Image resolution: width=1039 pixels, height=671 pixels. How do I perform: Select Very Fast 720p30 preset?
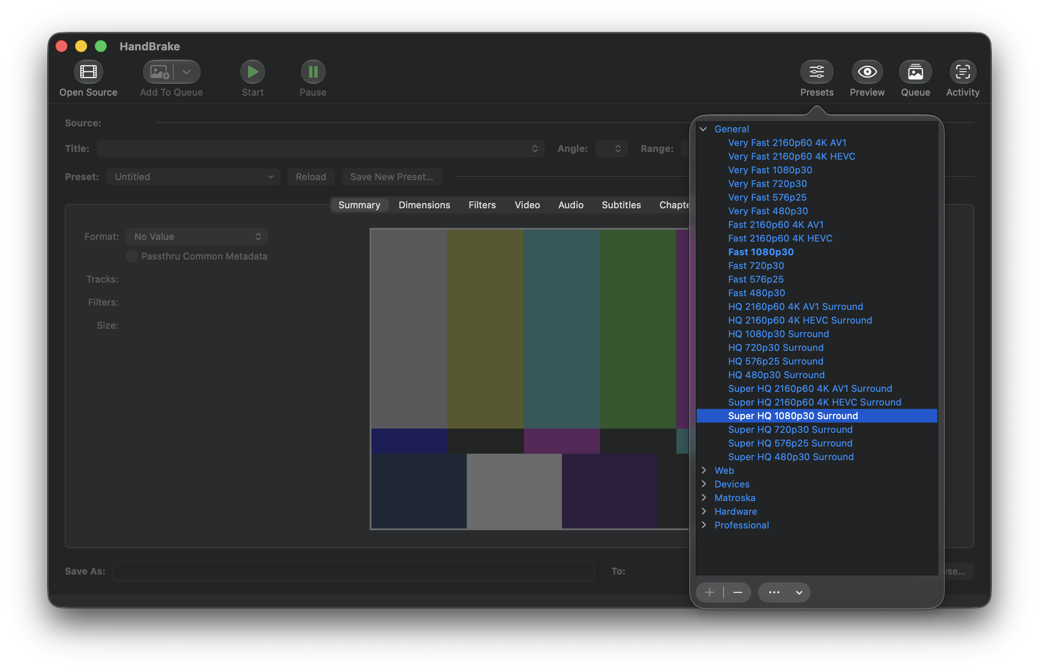click(817, 184)
